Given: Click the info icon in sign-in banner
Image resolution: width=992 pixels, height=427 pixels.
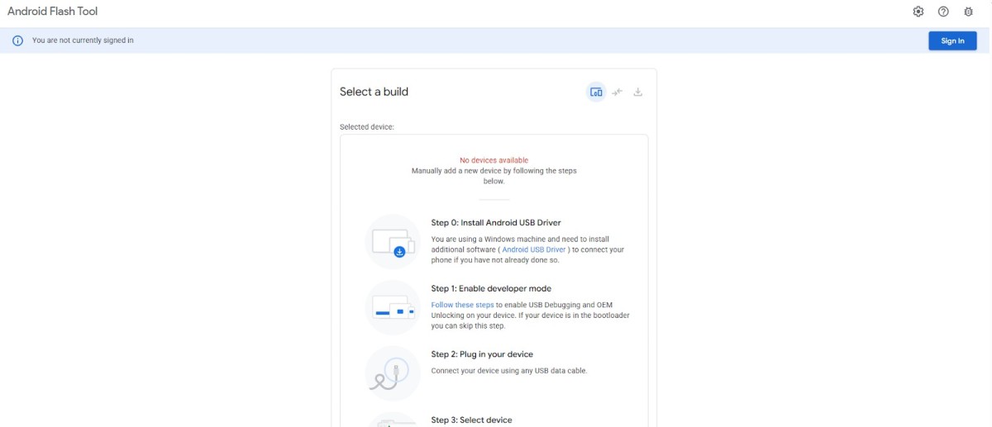Looking at the screenshot, I should (x=17, y=40).
